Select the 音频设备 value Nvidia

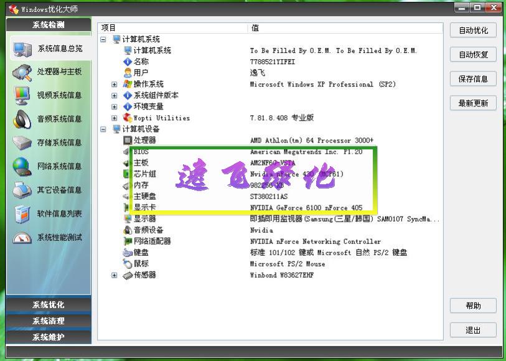coord(261,230)
